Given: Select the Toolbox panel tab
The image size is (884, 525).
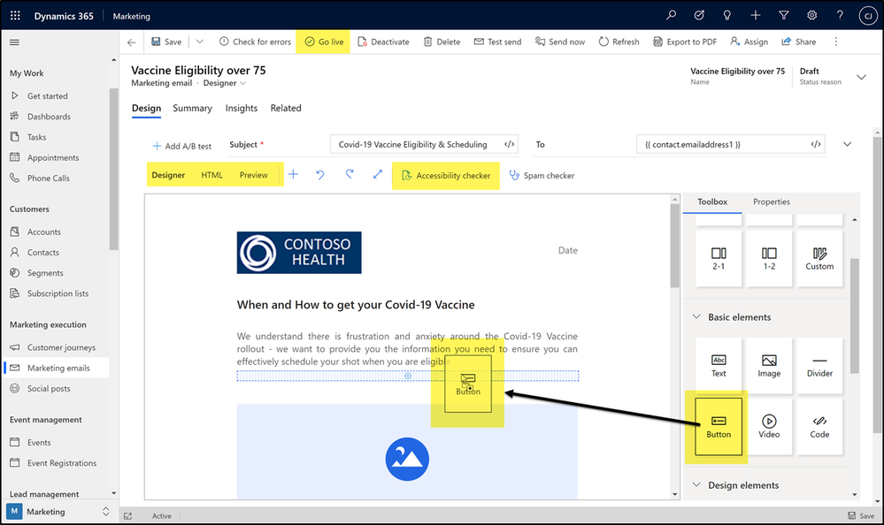Looking at the screenshot, I should (x=712, y=202).
